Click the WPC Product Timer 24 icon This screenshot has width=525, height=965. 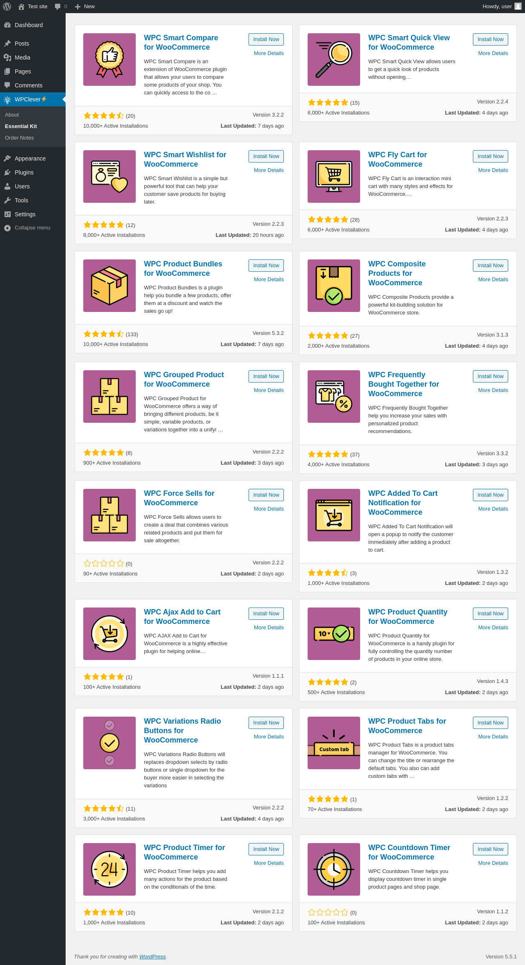pyautogui.click(x=110, y=869)
